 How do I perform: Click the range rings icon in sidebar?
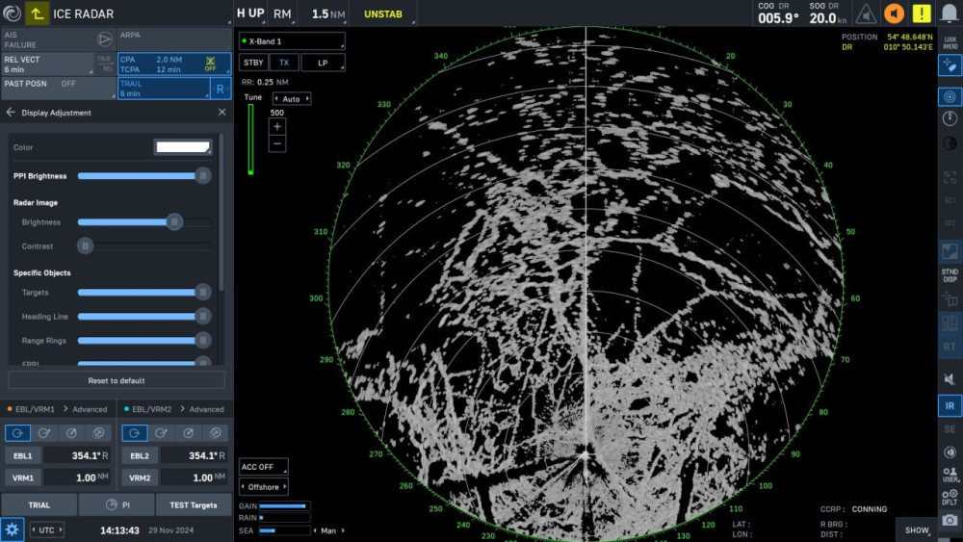[x=950, y=97]
